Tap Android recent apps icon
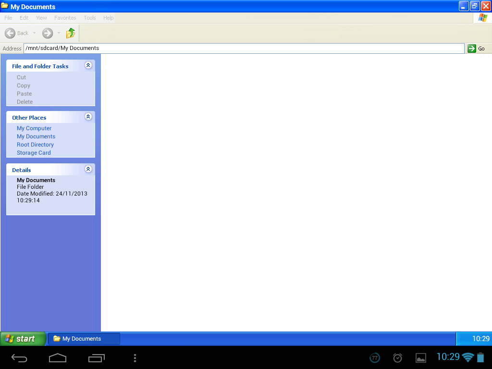Image resolution: width=492 pixels, height=369 pixels. 96,358
